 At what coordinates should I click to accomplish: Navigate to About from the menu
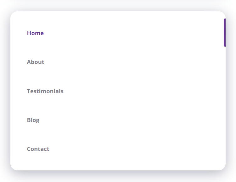[x=36, y=62]
